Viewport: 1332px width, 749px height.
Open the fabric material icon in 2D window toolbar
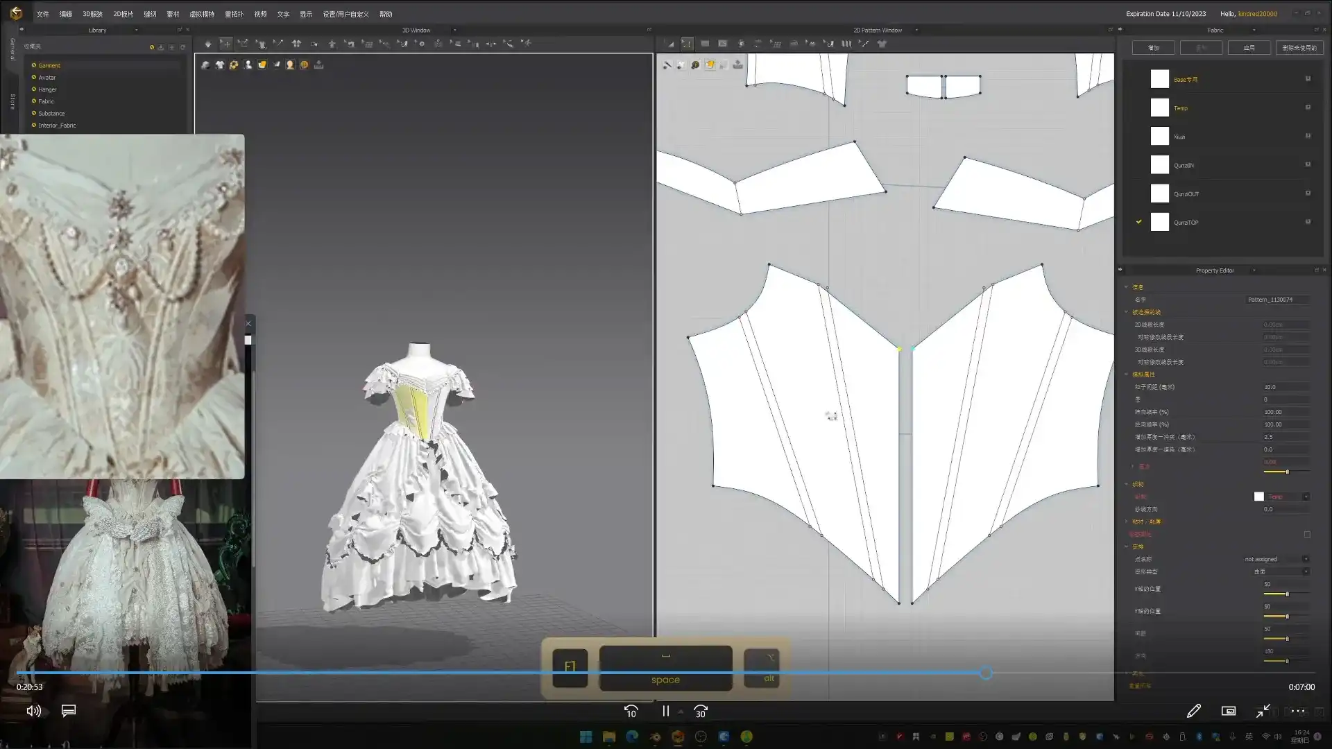pos(710,64)
